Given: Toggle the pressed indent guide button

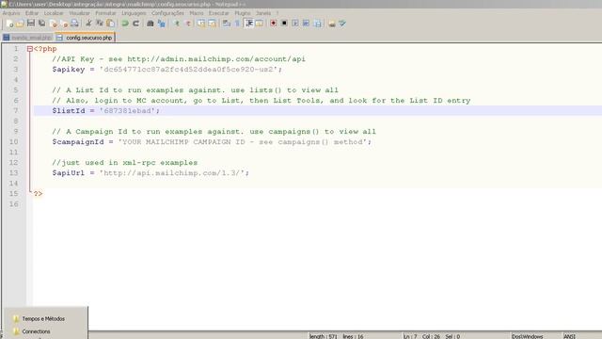Looking at the screenshot, I should [248, 24].
